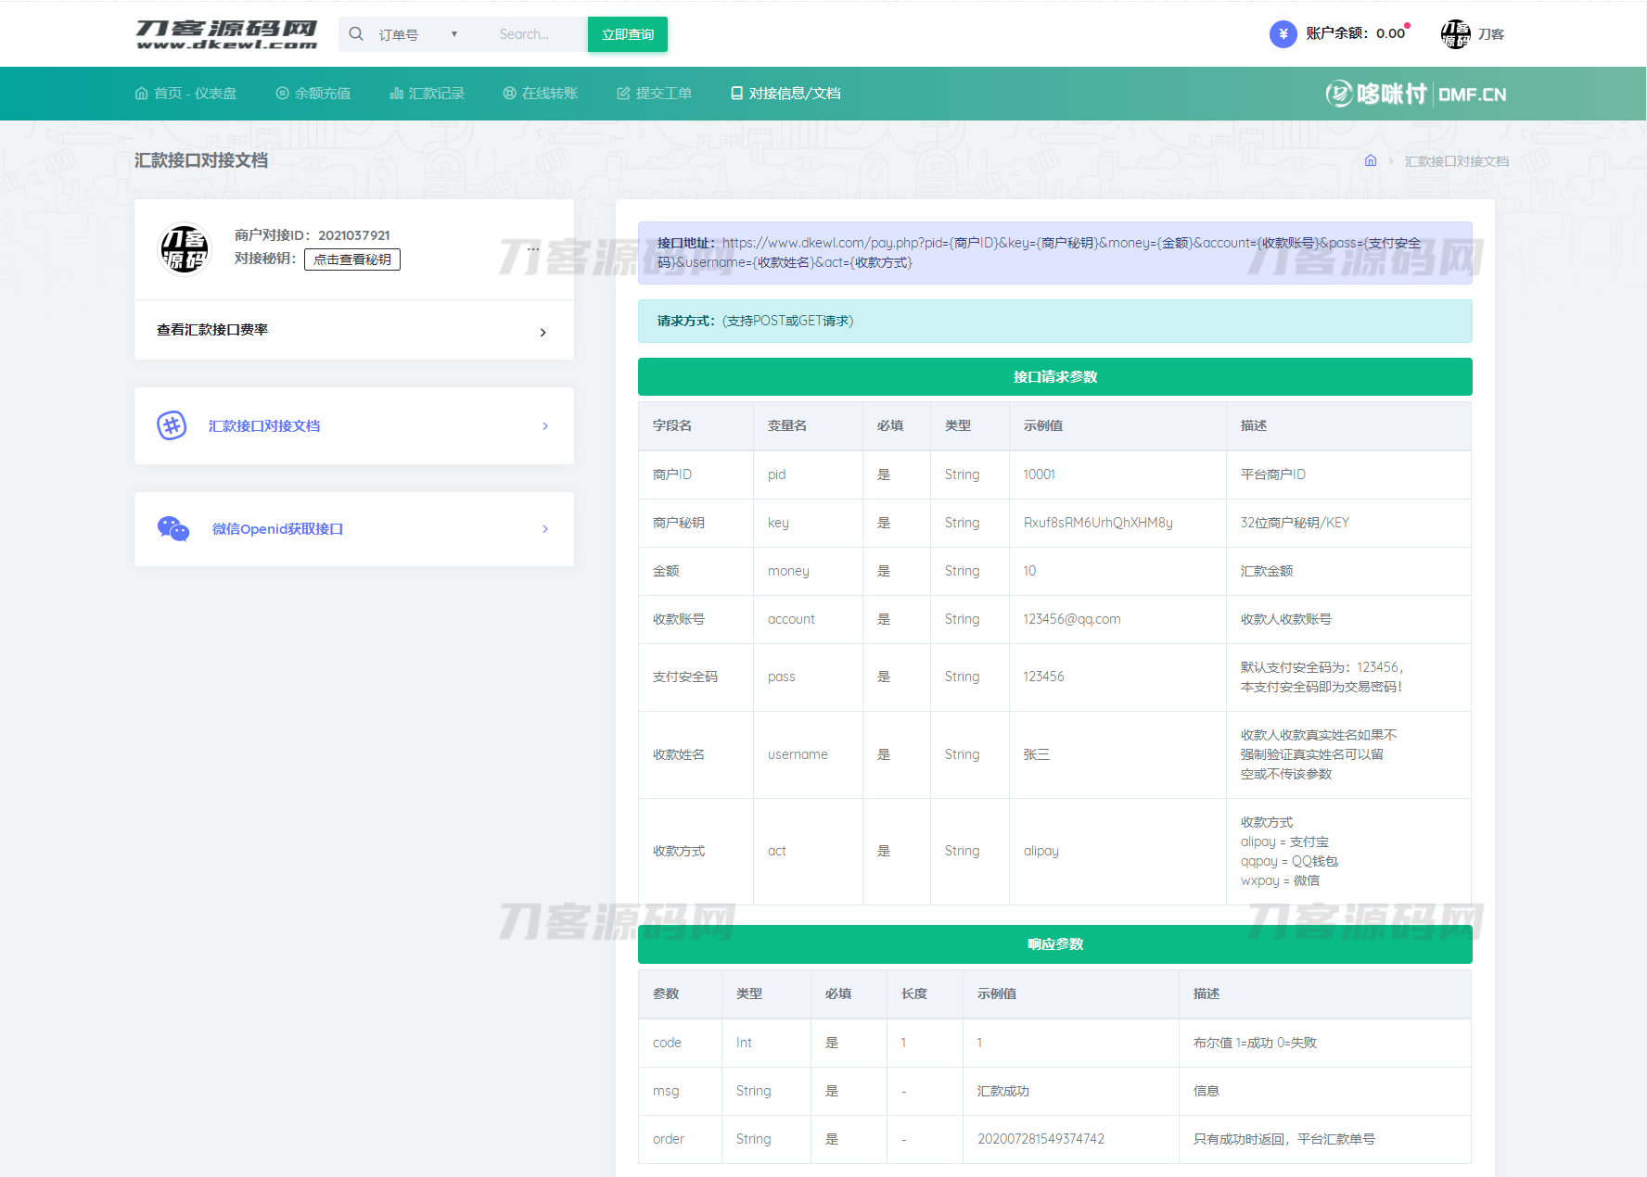The height and width of the screenshot is (1177, 1647).
Task: Open 汇款记录 in the navigation bar
Action: (427, 94)
